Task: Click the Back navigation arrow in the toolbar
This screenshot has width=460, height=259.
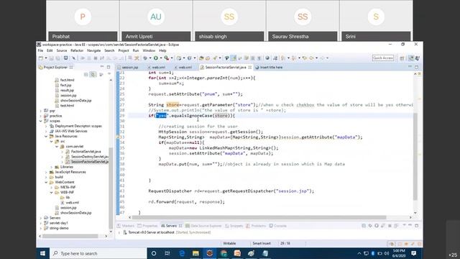Action: coord(311,58)
